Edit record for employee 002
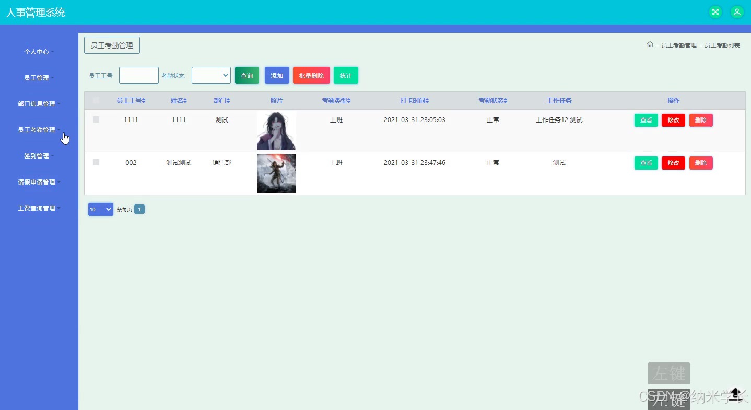The width and height of the screenshot is (751, 410). click(673, 163)
